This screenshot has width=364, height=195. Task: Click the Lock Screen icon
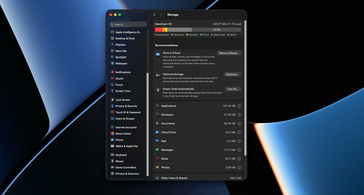(x=112, y=100)
